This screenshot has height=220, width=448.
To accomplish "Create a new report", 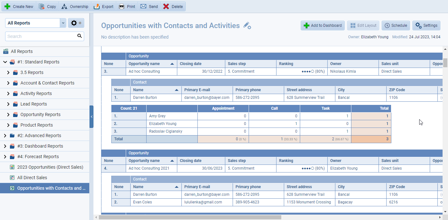I will [19, 6].
